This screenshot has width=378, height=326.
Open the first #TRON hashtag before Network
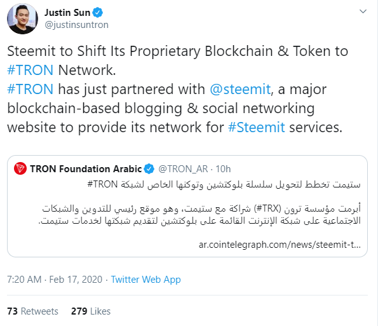[30, 70]
